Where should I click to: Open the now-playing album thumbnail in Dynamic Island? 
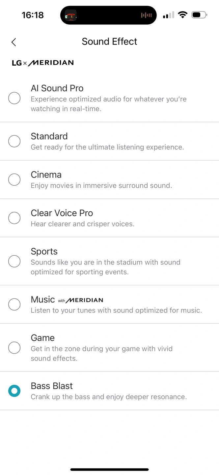[x=70, y=15]
